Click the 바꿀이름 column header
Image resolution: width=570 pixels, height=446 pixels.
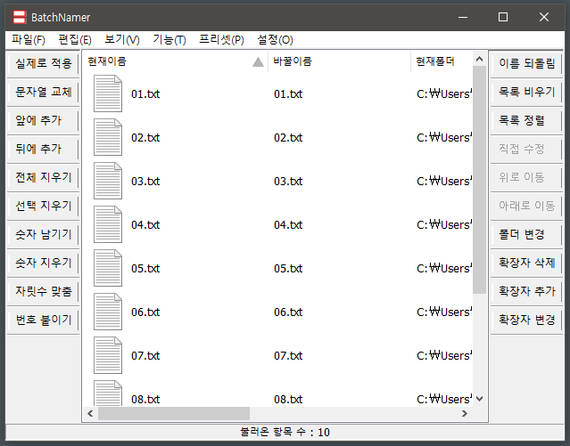(339, 61)
